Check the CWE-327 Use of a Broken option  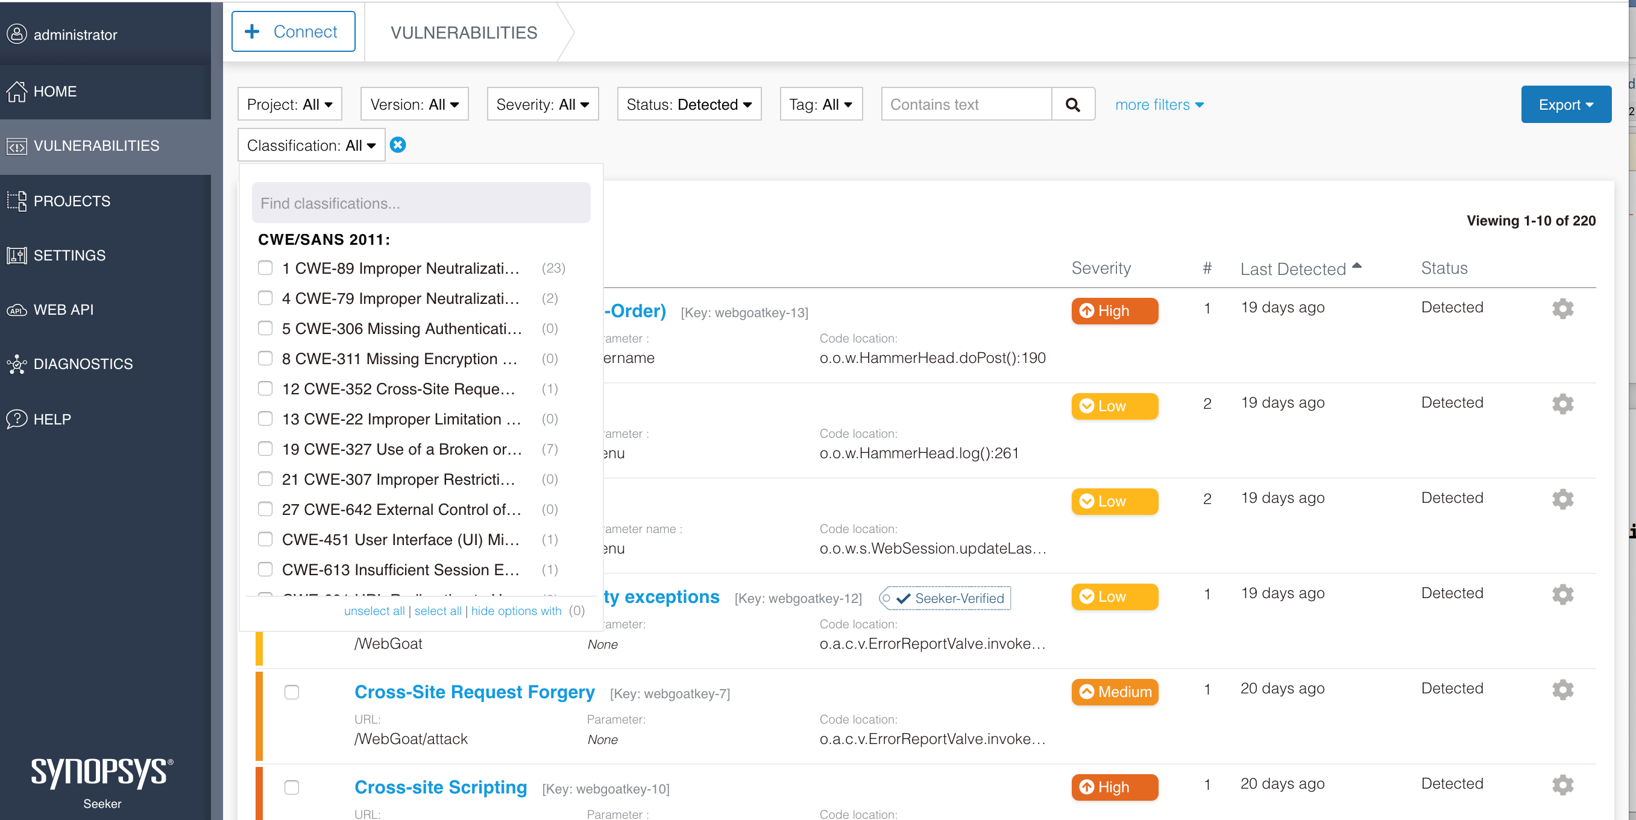pyautogui.click(x=265, y=449)
